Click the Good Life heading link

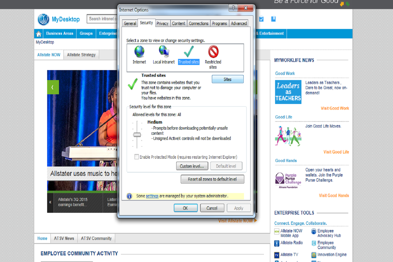coord(284,117)
